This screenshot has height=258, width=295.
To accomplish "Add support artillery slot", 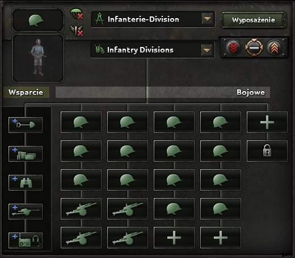I will [26, 212].
